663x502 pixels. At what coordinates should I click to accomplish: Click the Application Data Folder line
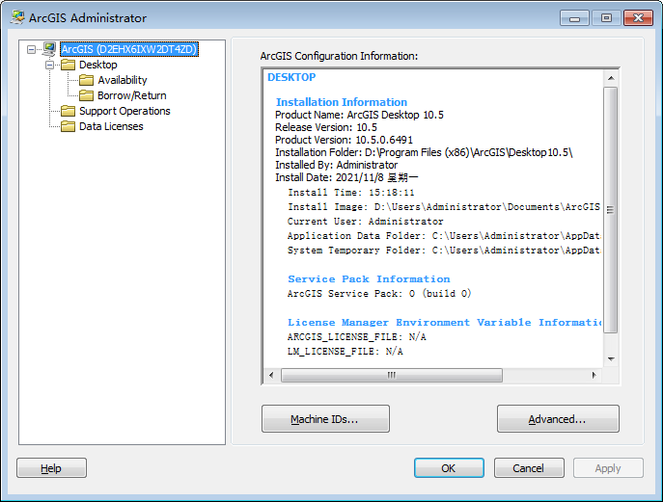pyautogui.click(x=444, y=236)
